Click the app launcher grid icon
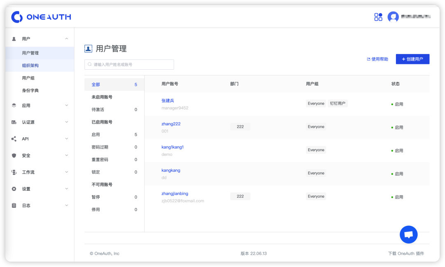 [378, 17]
